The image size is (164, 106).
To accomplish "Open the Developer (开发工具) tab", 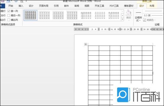I will (99, 6).
